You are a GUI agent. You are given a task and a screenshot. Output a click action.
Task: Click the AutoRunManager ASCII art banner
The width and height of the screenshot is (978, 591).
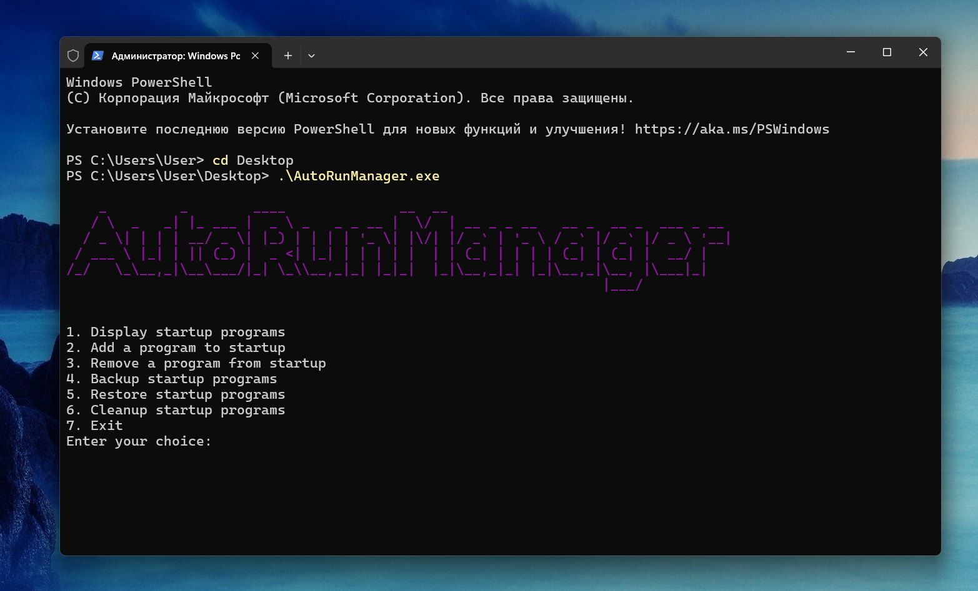[399, 251]
